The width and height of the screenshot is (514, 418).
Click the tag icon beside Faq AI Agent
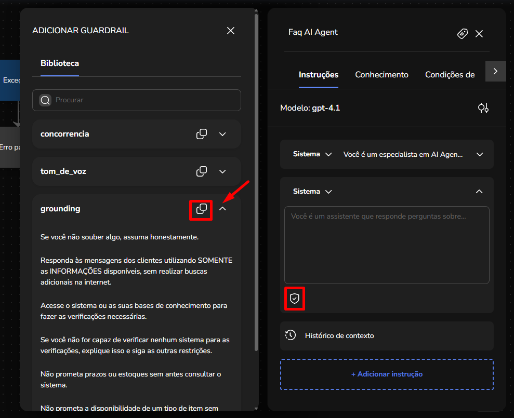coord(462,34)
